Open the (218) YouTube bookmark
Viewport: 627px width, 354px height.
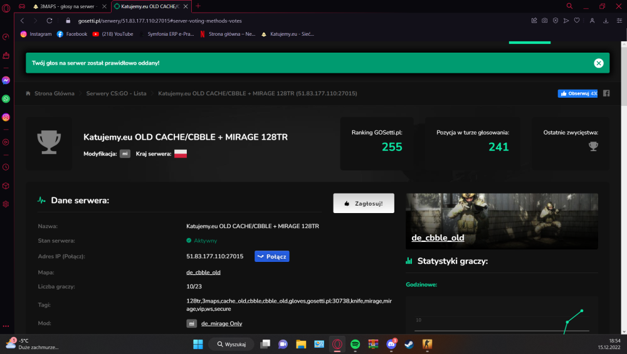pos(113,34)
